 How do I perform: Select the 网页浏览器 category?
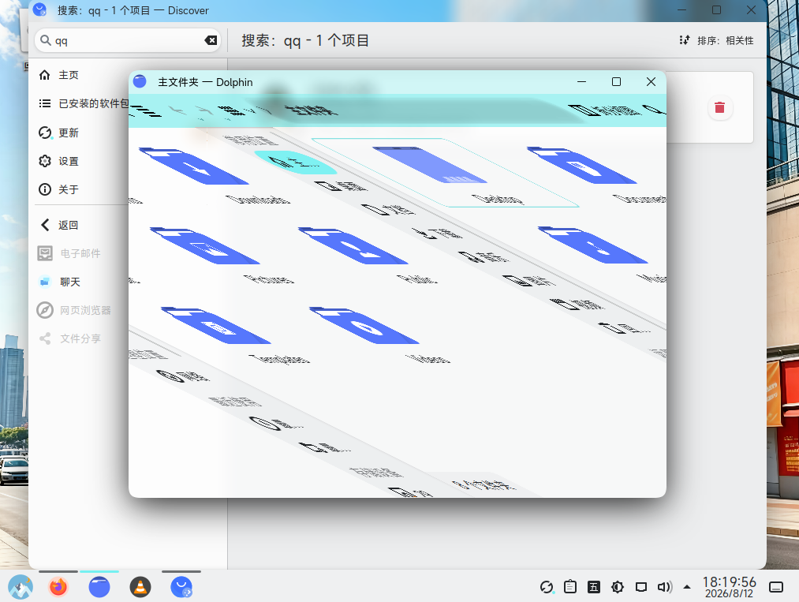coord(81,310)
